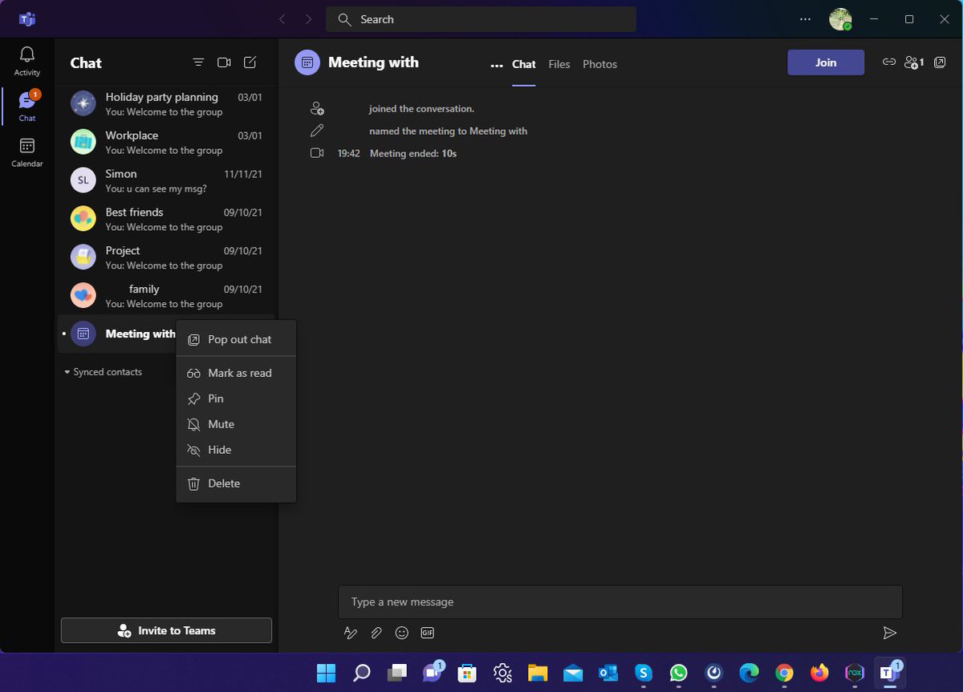Open the Holiday party planning chat
Image resolution: width=963 pixels, height=692 pixels.
click(x=166, y=103)
